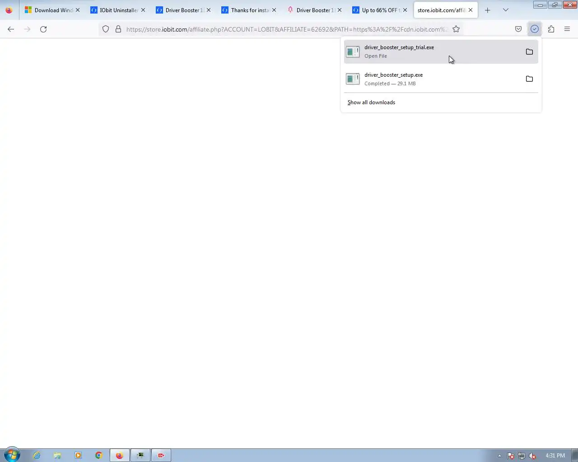Open the Windows Start menu
Image resolution: width=578 pixels, height=462 pixels.
[x=12, y=455]
